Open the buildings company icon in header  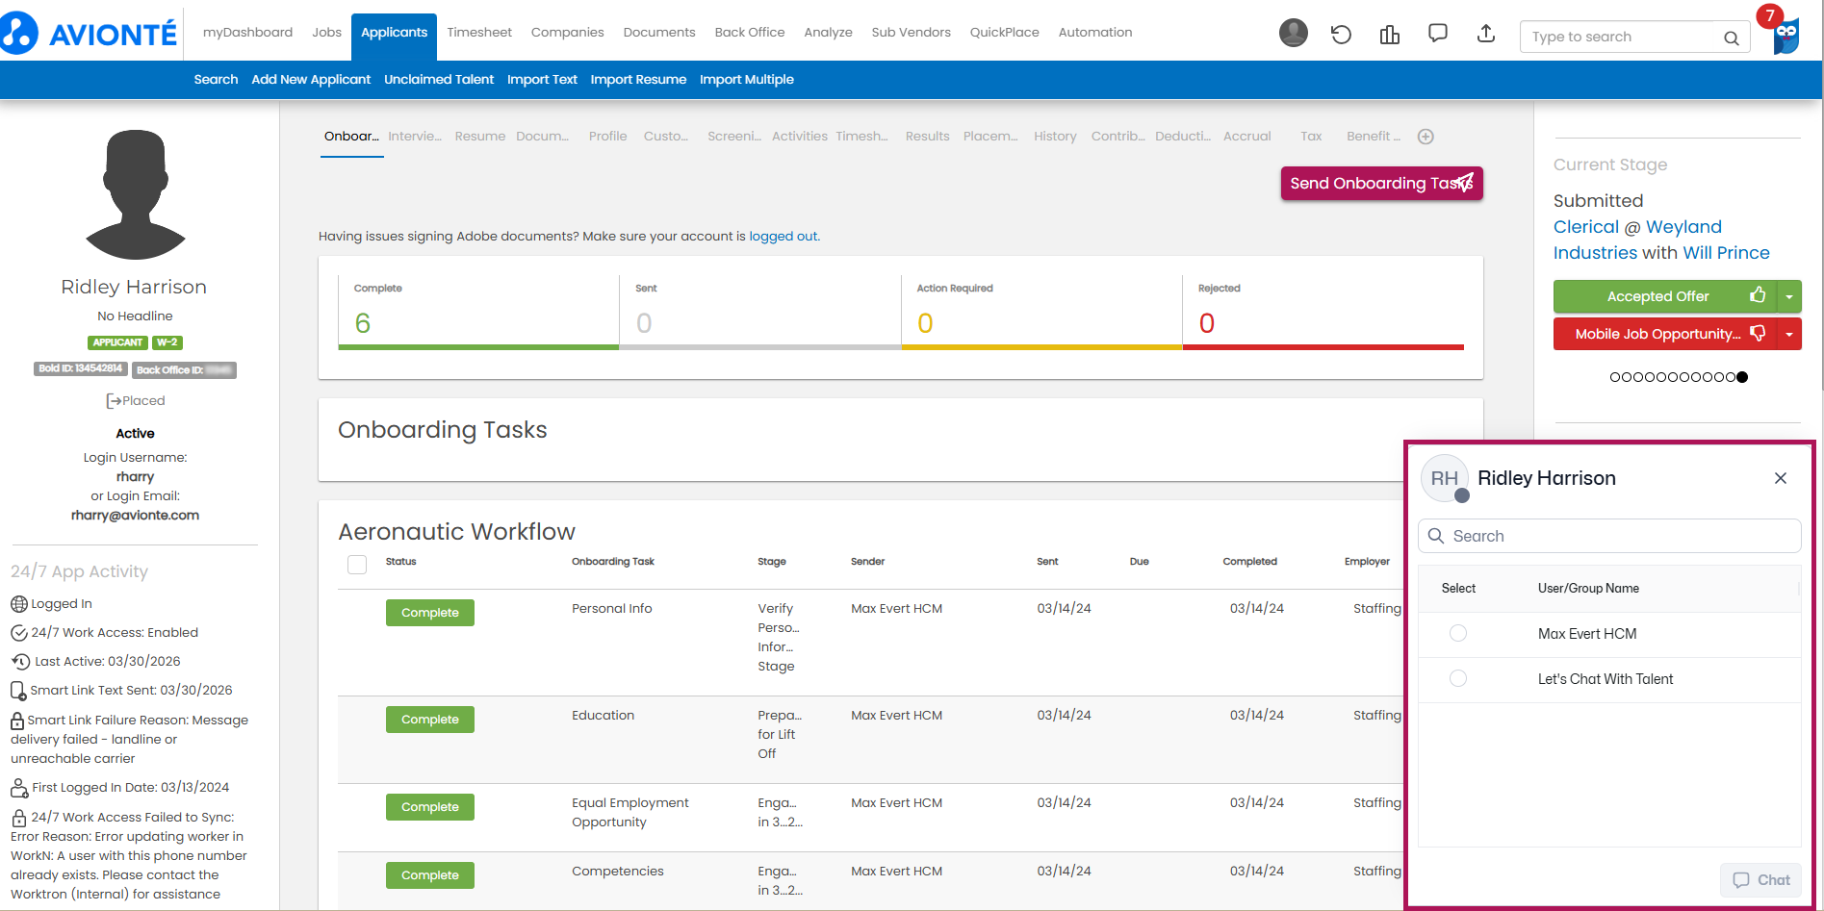coord(1389,36)
